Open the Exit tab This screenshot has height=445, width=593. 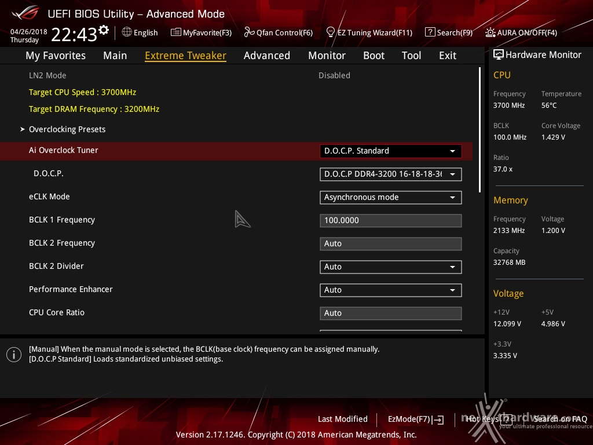[448, 56]
